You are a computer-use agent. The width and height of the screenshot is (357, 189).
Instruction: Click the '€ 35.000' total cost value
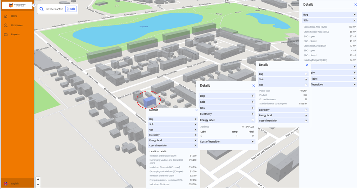coord(192,184)
